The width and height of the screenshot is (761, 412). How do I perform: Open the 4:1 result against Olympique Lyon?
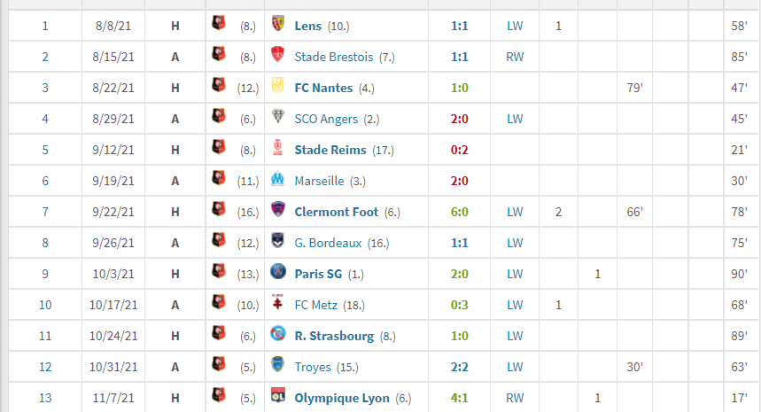(x=459, y=399)
